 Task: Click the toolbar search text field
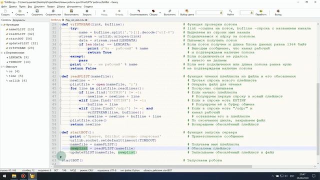point(208,12)
